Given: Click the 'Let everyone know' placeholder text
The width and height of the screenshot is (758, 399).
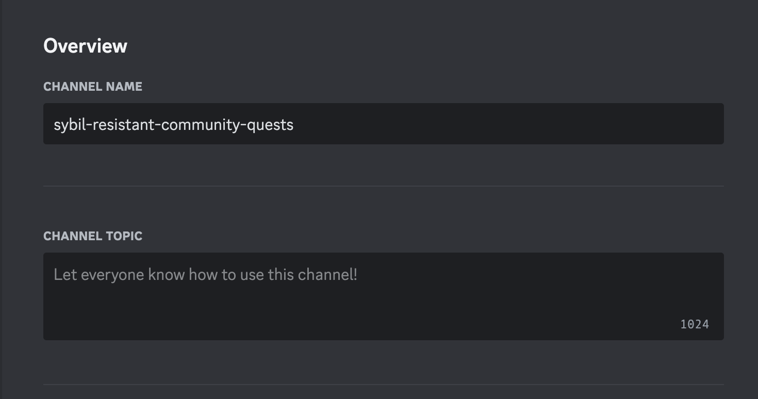Looking at the screenshot, I should [x=100, y=274].
